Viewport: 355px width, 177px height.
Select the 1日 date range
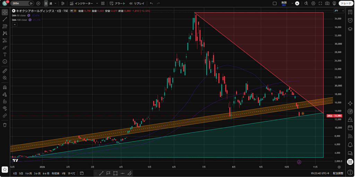tap(15, 174)
